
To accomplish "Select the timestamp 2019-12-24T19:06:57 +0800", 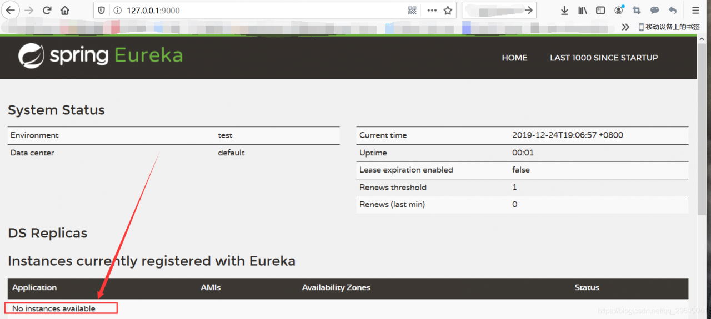I will 568,135.
